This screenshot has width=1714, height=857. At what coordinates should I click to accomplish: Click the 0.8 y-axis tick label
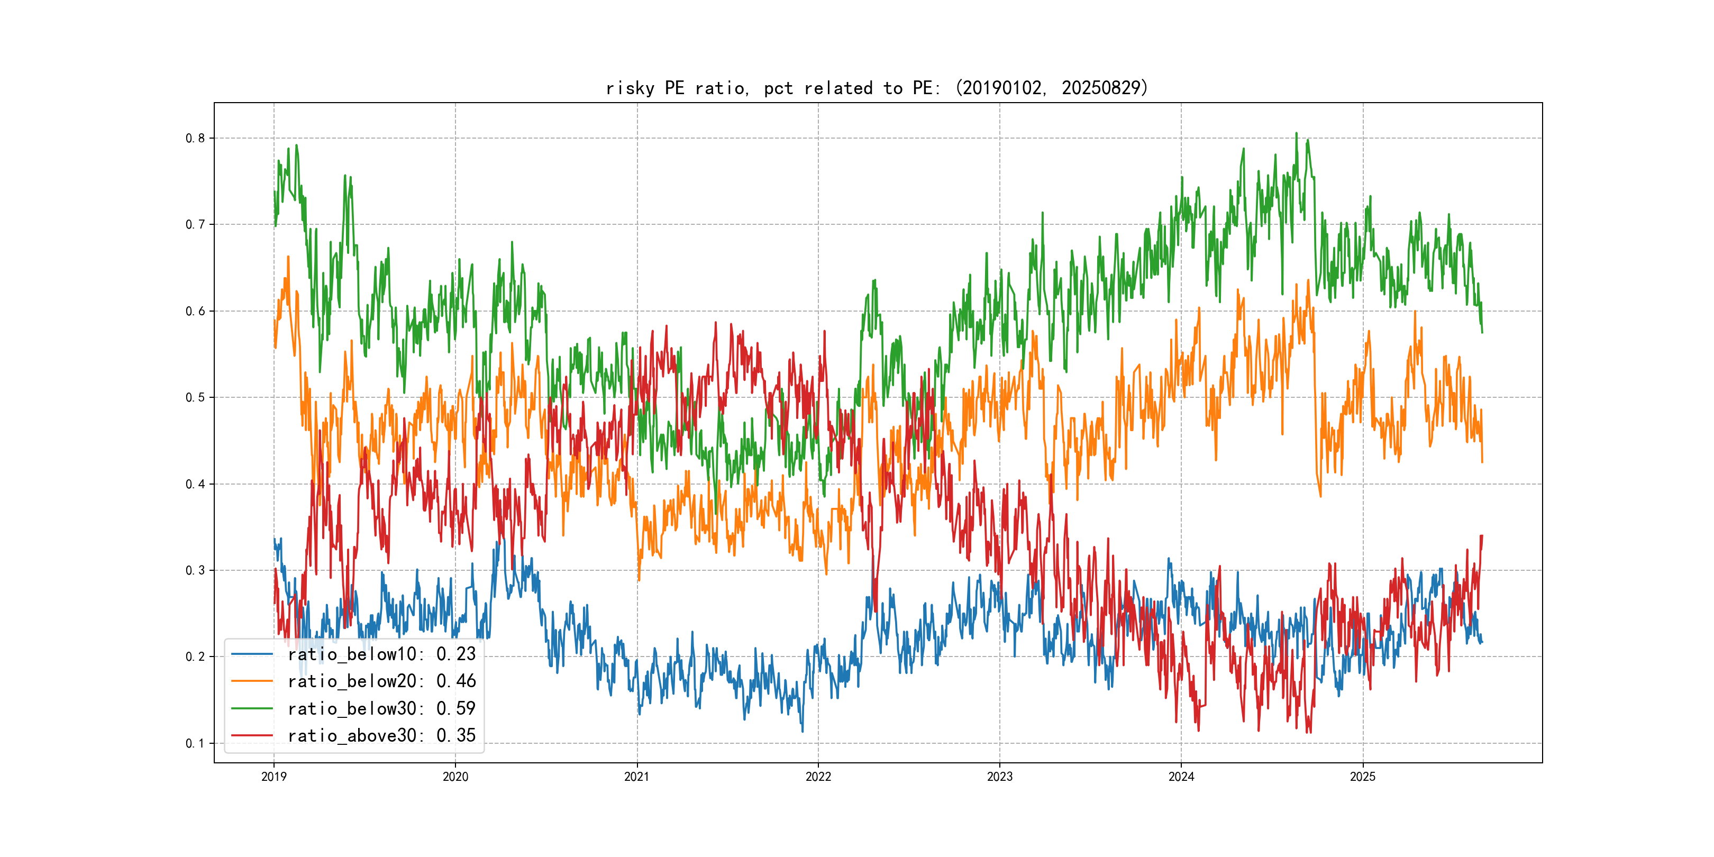195,139
